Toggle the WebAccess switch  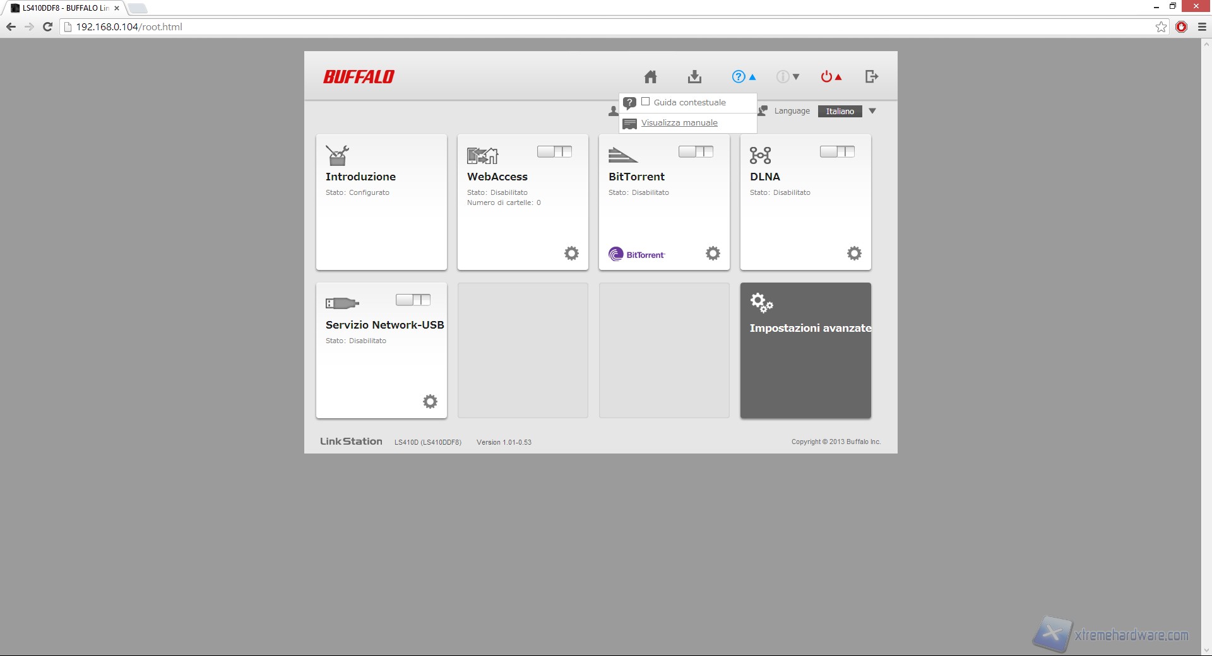click(554, 151)
